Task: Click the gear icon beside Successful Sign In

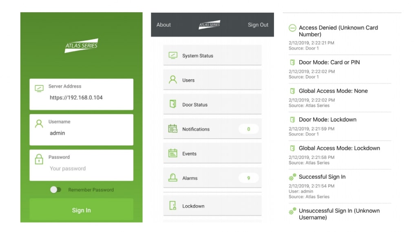Action: [x=292, y=177]
